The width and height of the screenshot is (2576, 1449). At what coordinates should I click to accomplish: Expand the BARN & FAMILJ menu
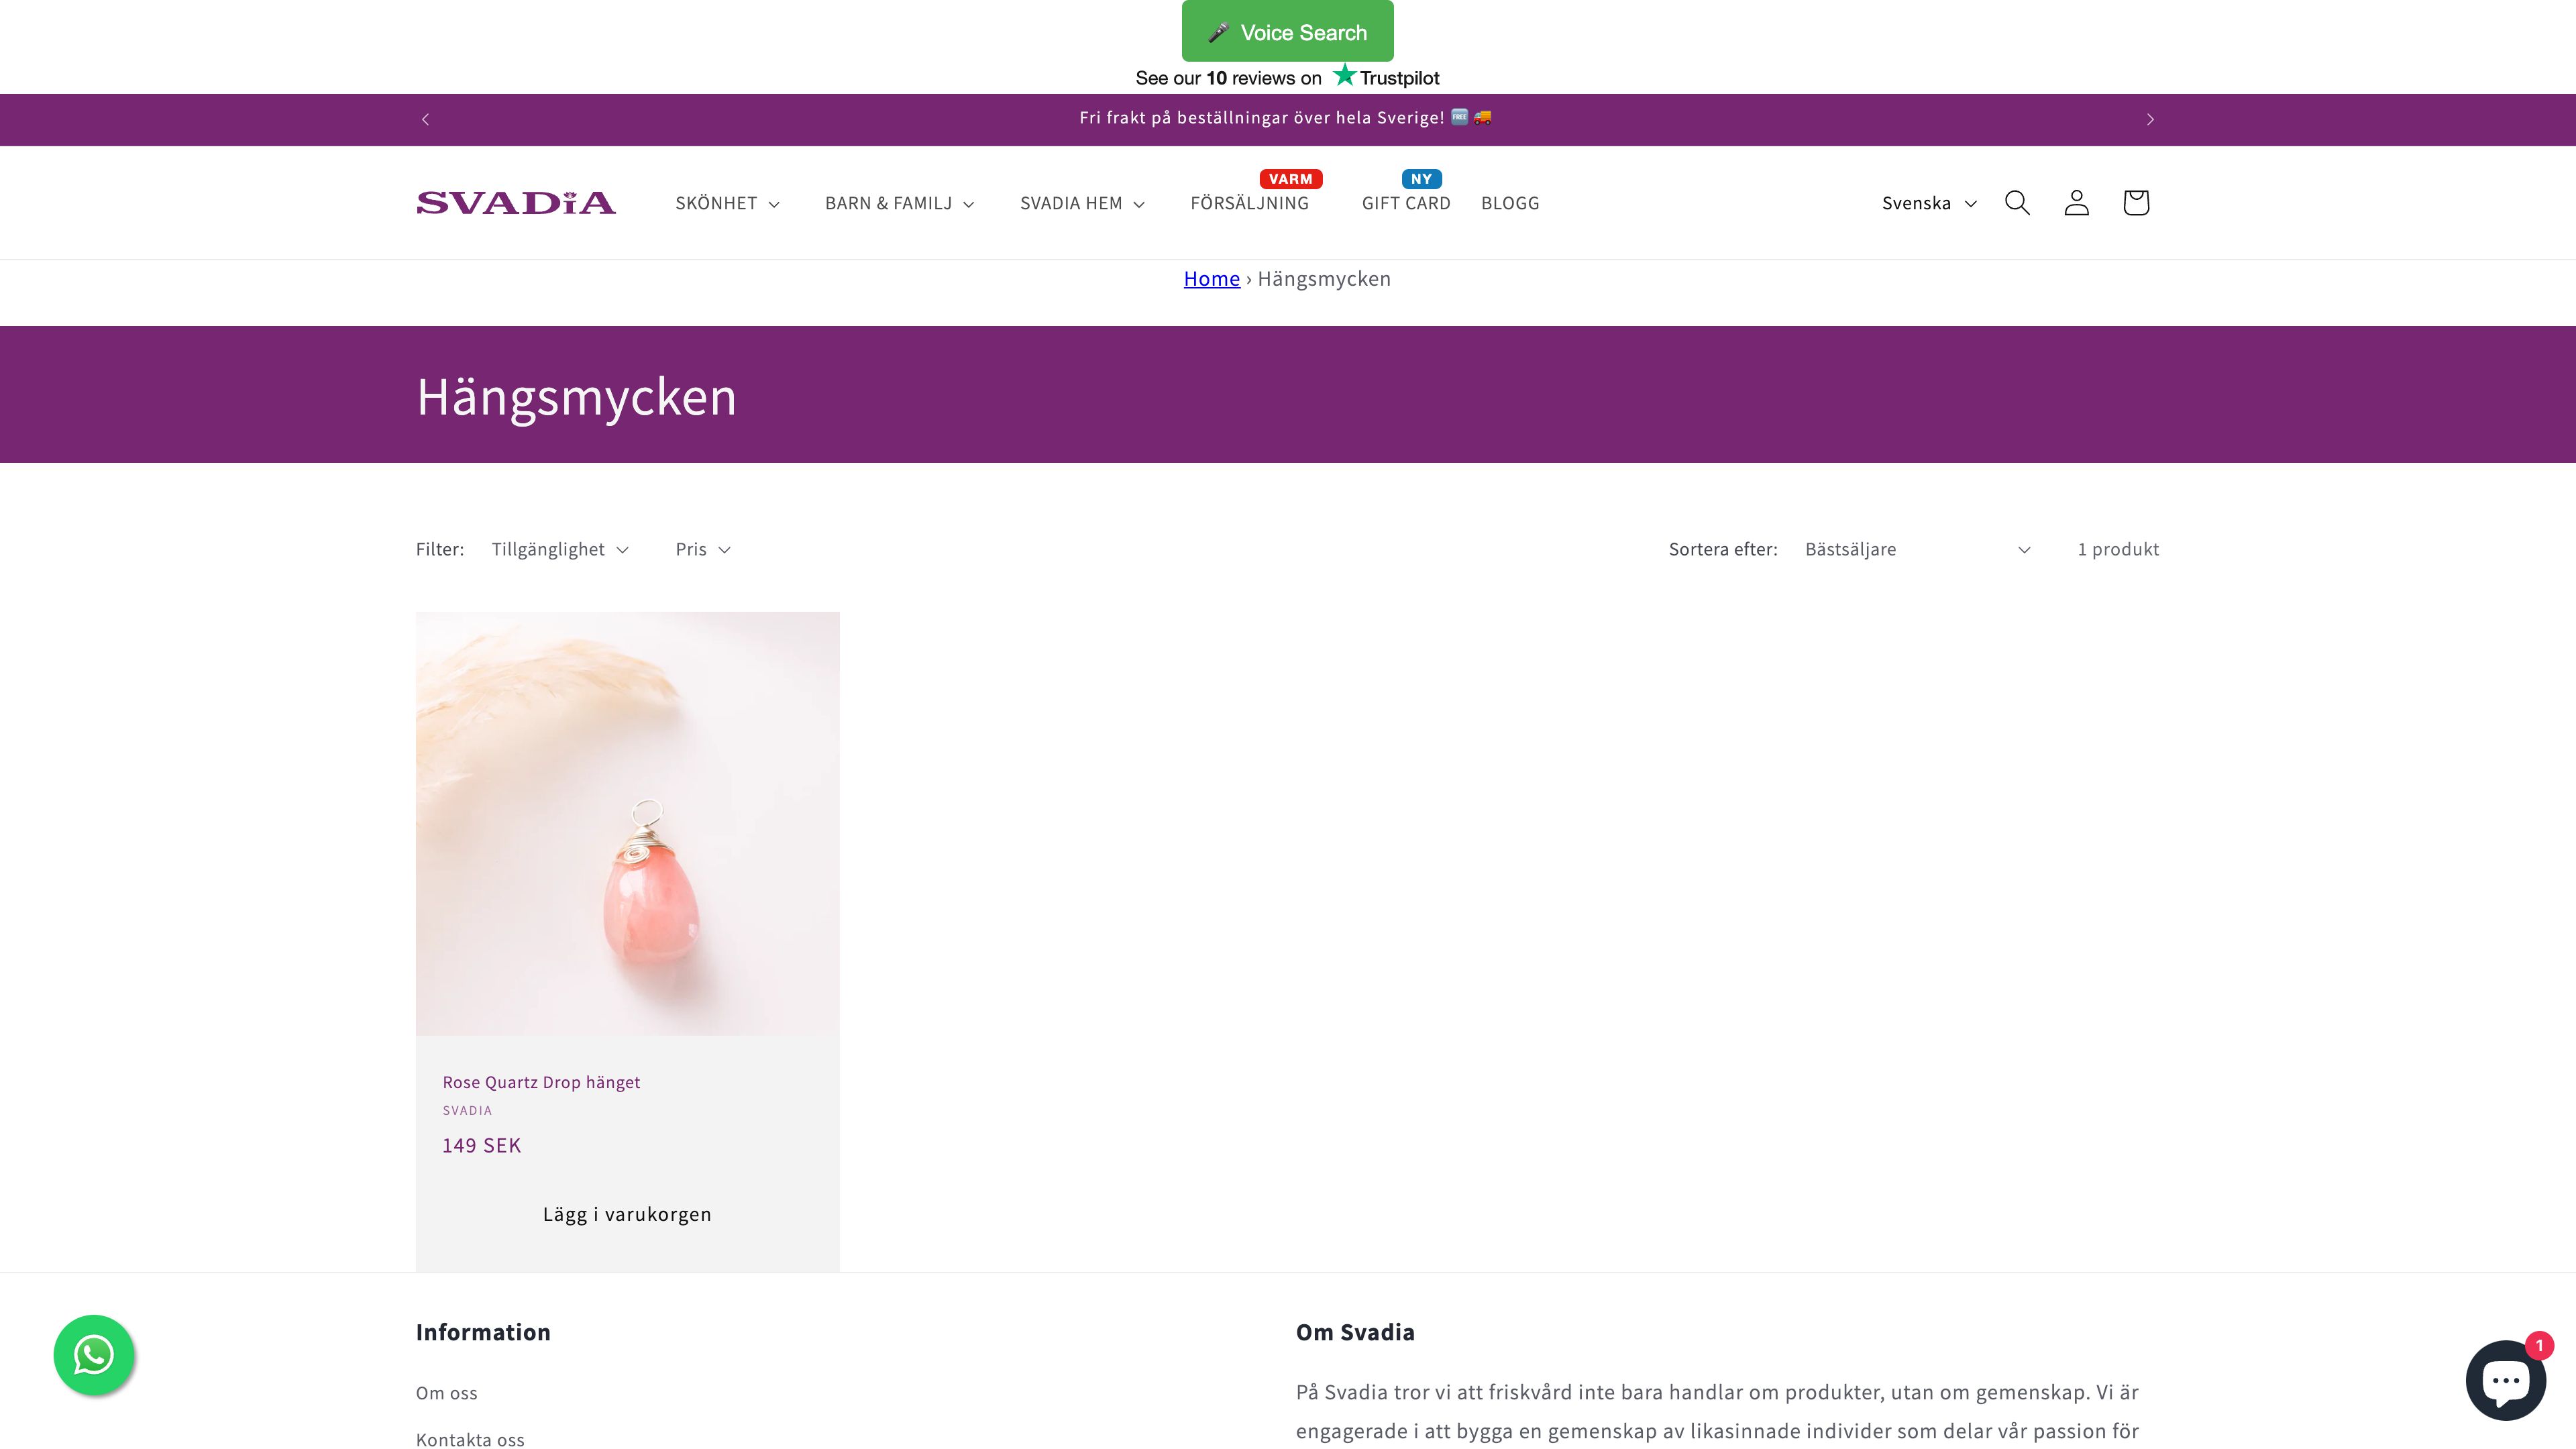pyautogui.click(x=899, y=203)
